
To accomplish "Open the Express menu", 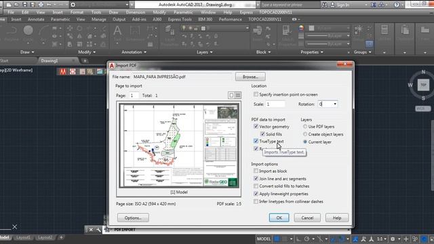I will [246, 12].
